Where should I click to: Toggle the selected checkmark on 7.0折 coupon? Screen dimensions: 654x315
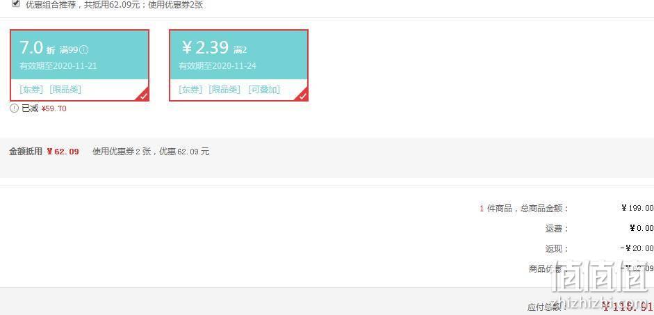(143, 95)
